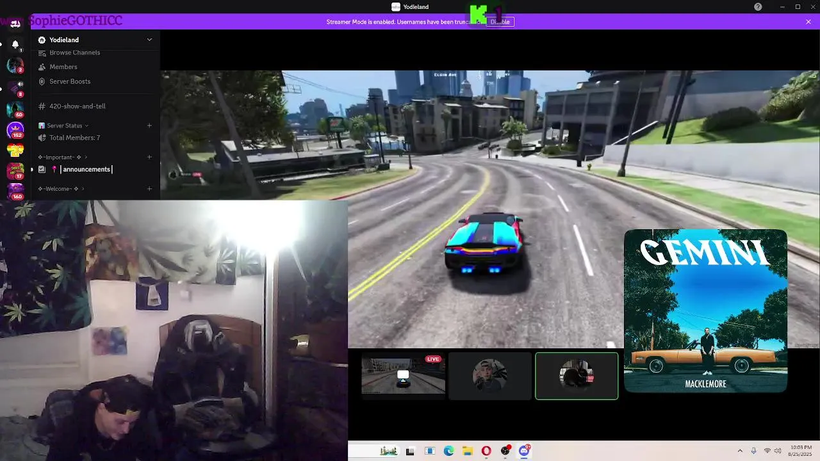
Task: Open server icon with 160 badge
Action: 15,191
